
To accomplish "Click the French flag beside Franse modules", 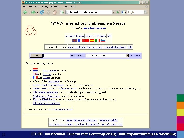I will point(35,77).
